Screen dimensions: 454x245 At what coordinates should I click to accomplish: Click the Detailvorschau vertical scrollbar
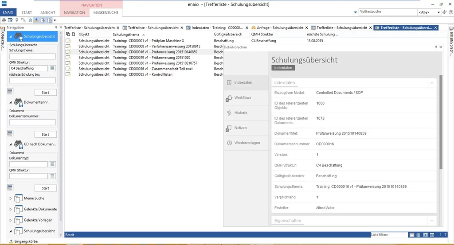tap(441, 122)
